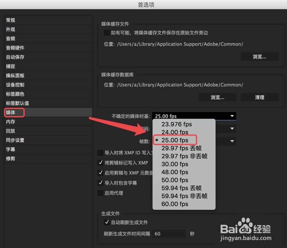Select 60.00 fps at bottom of list

[x=176, y=204]
